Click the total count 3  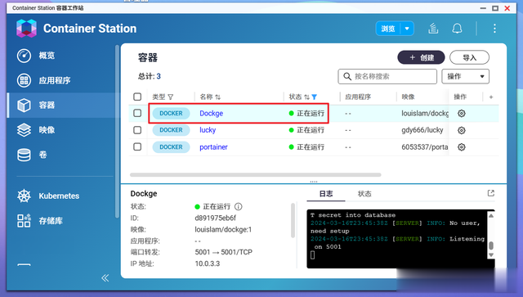pyautogui.click(x=159, y=76)
